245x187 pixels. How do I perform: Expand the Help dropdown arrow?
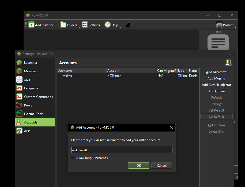(120, 27)
